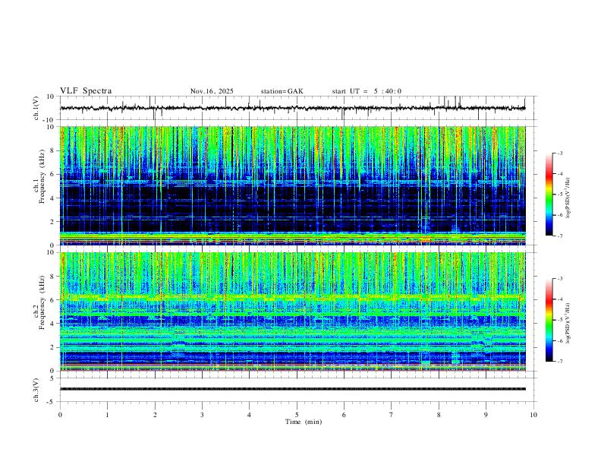Click the time axis tick label '3'
Screen dimensions: 601x465
point(202,415)
